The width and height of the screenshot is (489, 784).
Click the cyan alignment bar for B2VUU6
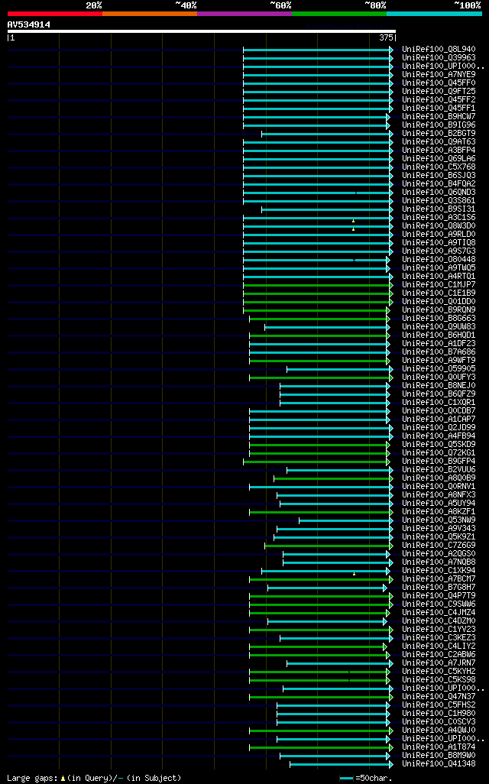338,471
